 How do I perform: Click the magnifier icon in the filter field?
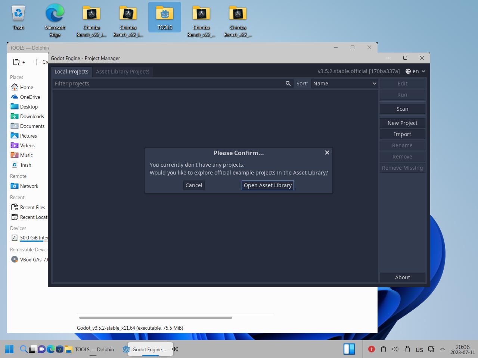[x=288, y=84]
